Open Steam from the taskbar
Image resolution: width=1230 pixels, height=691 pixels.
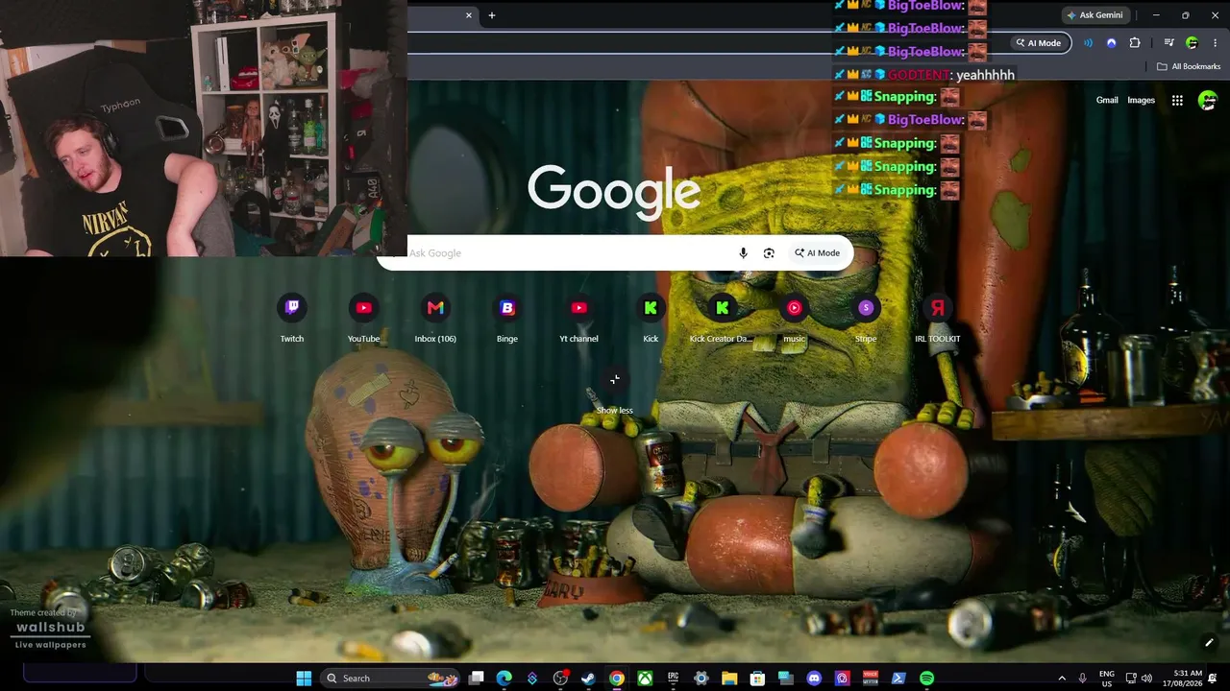point(588,679)
